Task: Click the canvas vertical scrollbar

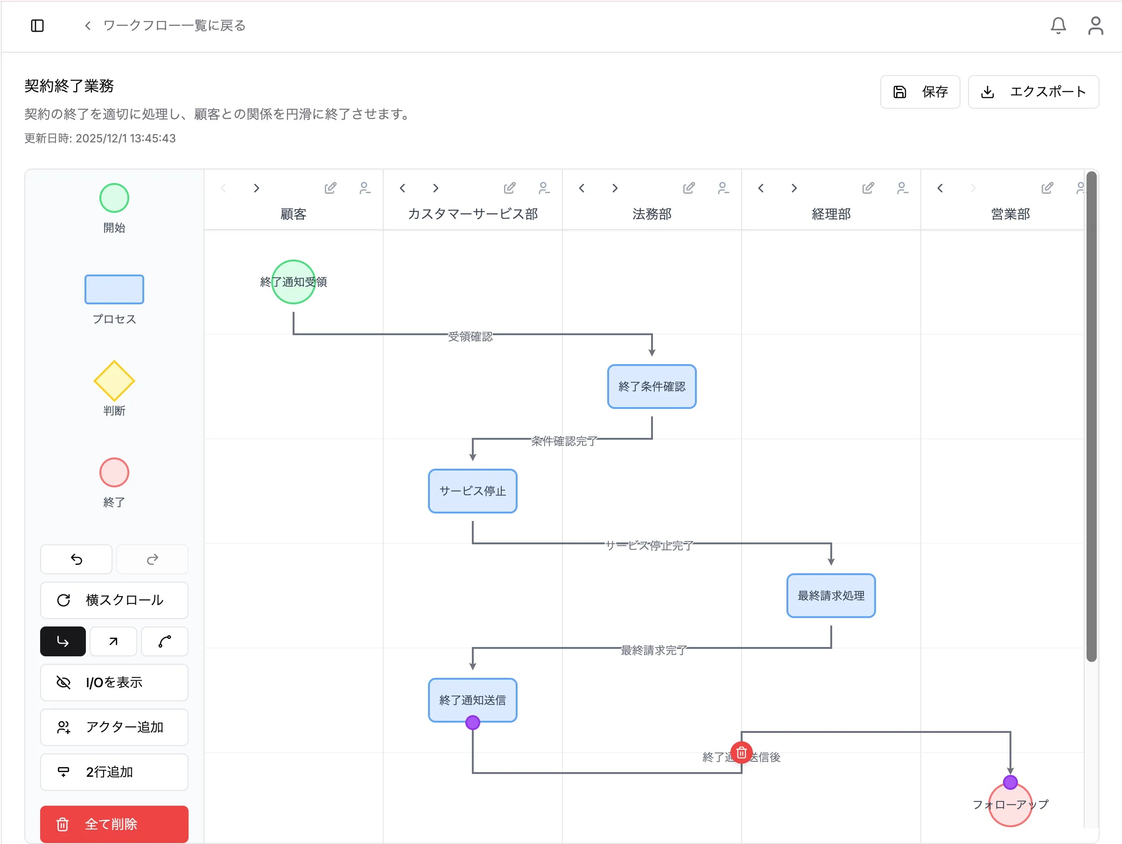Action: point(1092,416)
